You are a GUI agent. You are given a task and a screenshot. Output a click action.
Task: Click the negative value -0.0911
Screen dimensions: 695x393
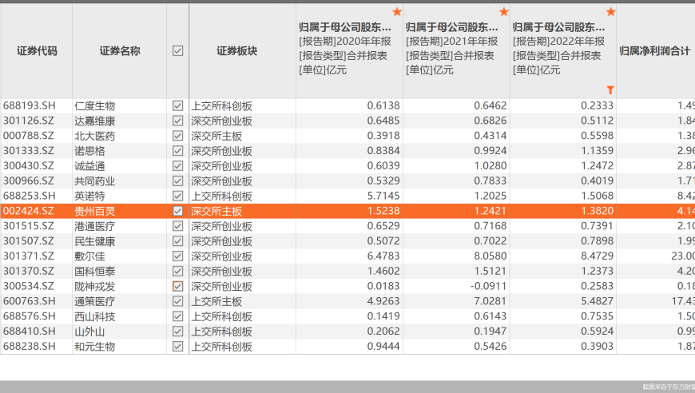point(488,286)
